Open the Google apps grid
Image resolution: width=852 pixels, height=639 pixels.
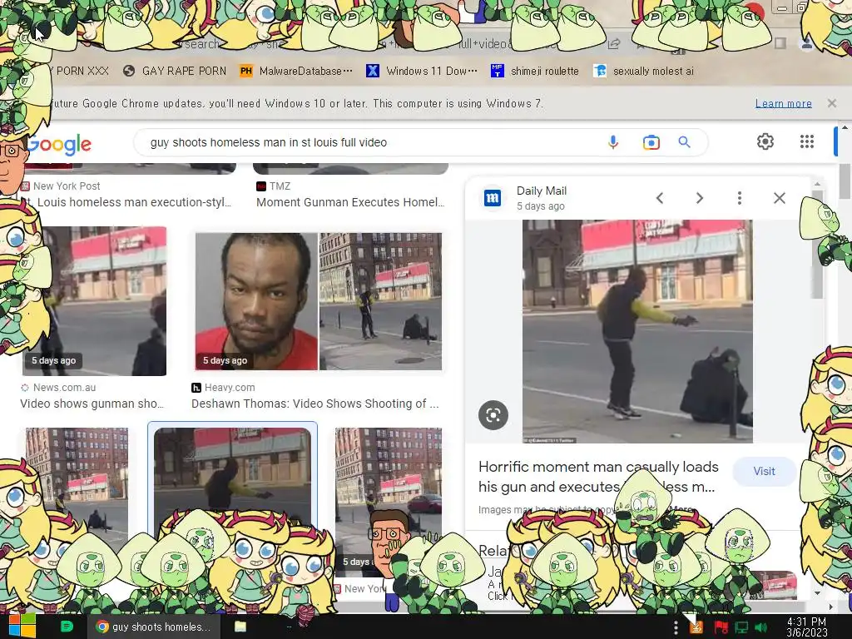(x=807, y=141)
